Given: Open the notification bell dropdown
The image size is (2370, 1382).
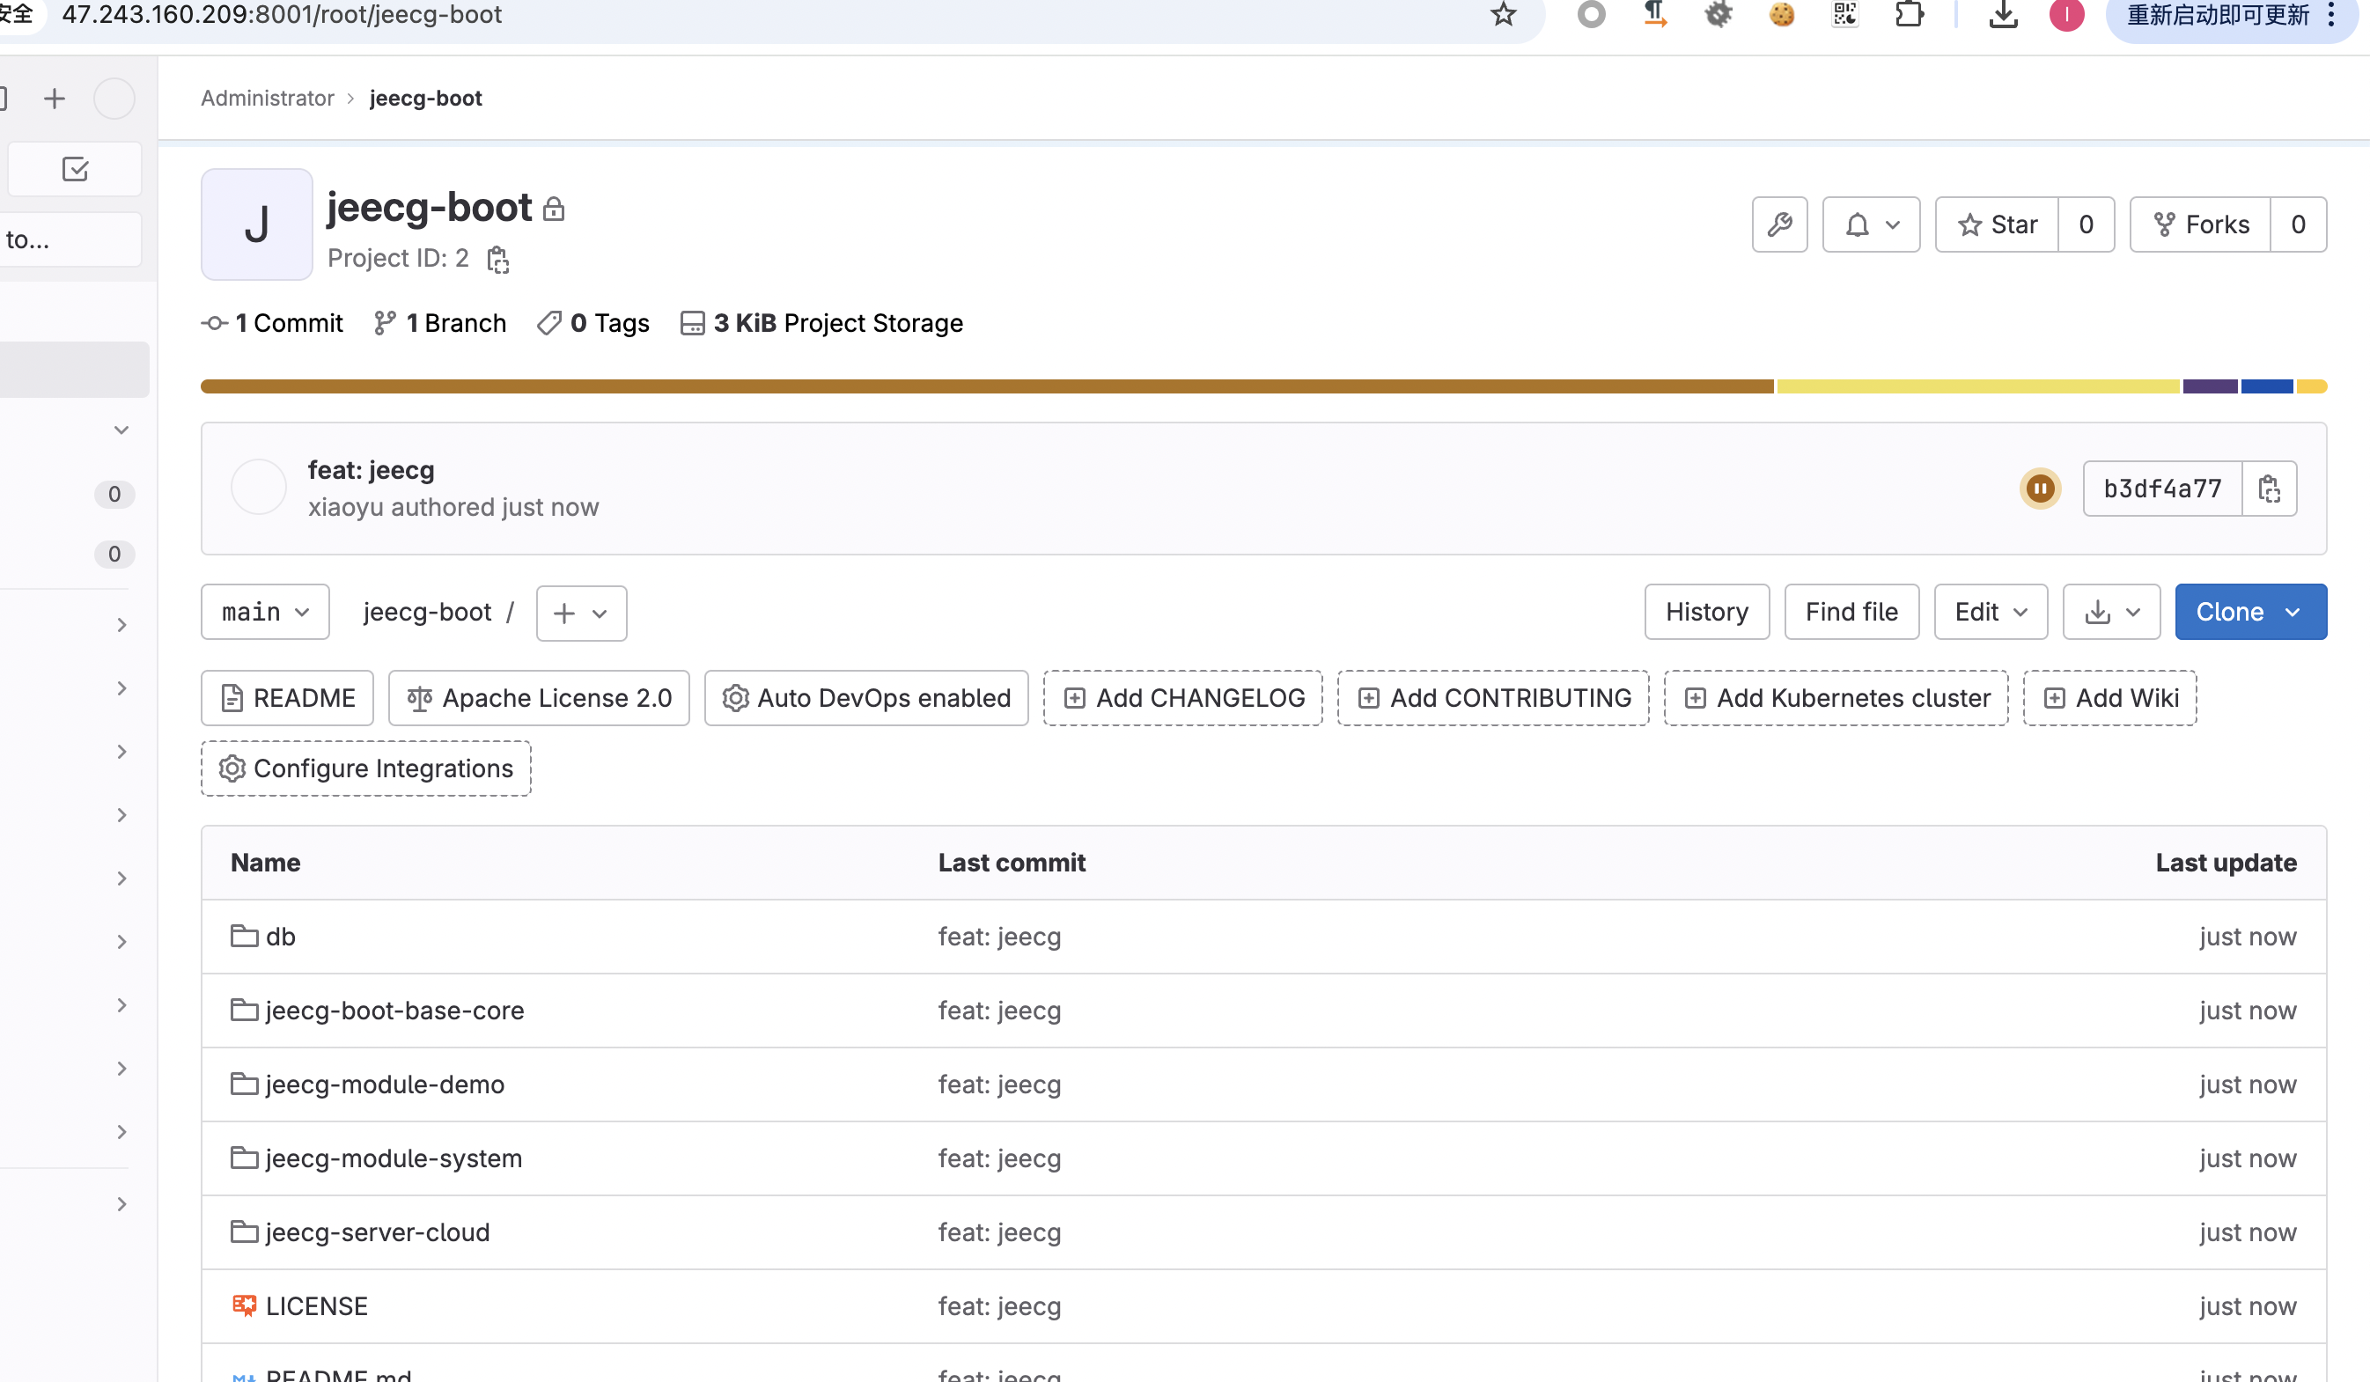Looking at the screenshot, I should (1871, 224).
